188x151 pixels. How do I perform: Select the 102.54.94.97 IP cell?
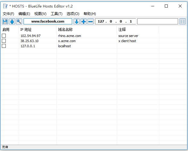[30, 36]
